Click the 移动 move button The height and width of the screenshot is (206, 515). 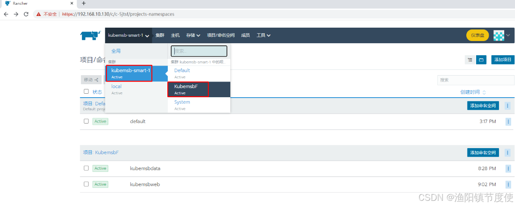[91, 79]
